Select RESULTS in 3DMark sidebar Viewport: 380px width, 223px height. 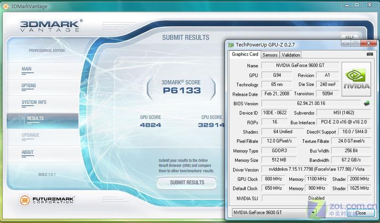coord(43,121)
